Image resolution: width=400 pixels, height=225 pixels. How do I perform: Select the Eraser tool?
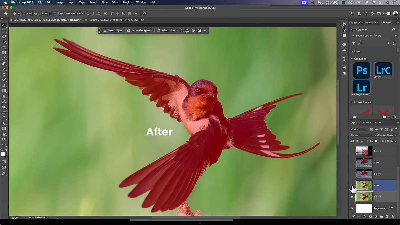click(x=4, y=85)
